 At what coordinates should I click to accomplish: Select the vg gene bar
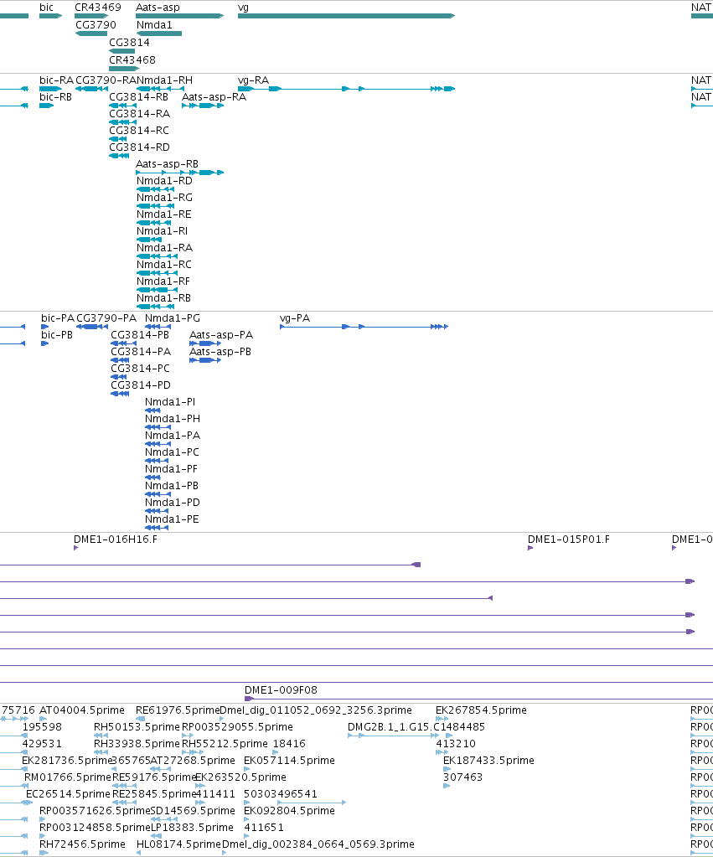point(346,16)
